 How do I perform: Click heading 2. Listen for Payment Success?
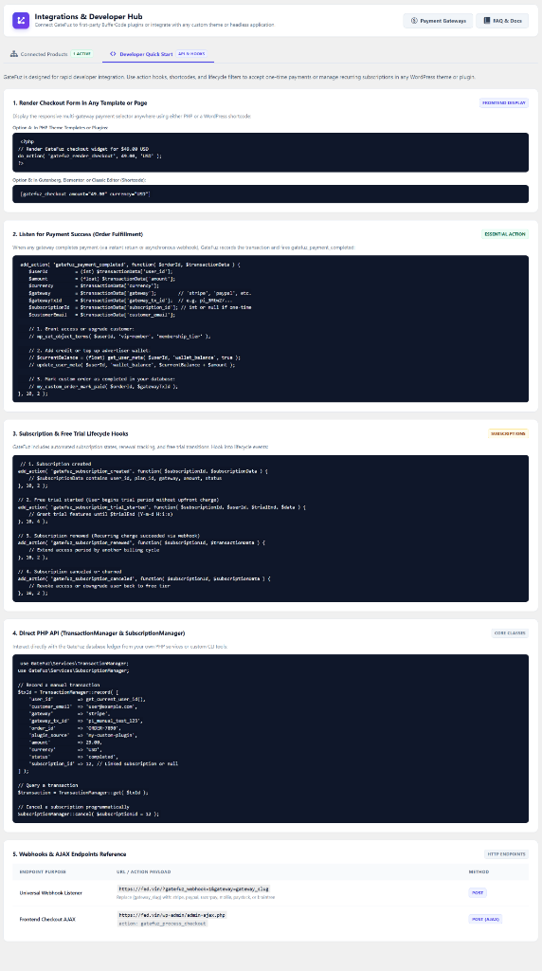click(x=78, y=234)
